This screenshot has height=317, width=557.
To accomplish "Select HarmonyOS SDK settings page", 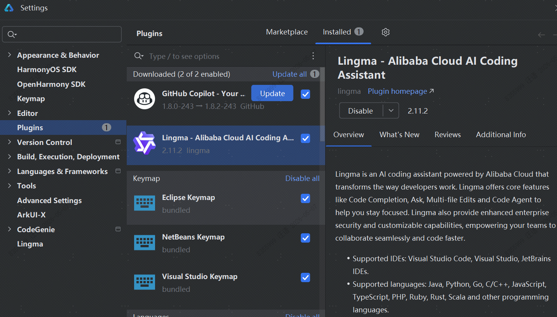I will coord(47,70).
